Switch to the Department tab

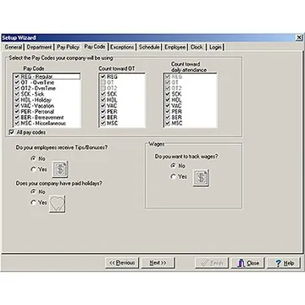[39, 47]
